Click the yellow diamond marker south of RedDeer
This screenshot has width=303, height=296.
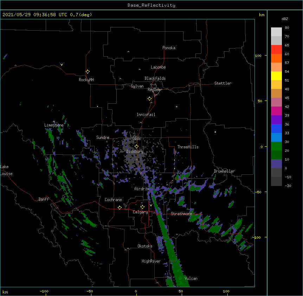149,99
